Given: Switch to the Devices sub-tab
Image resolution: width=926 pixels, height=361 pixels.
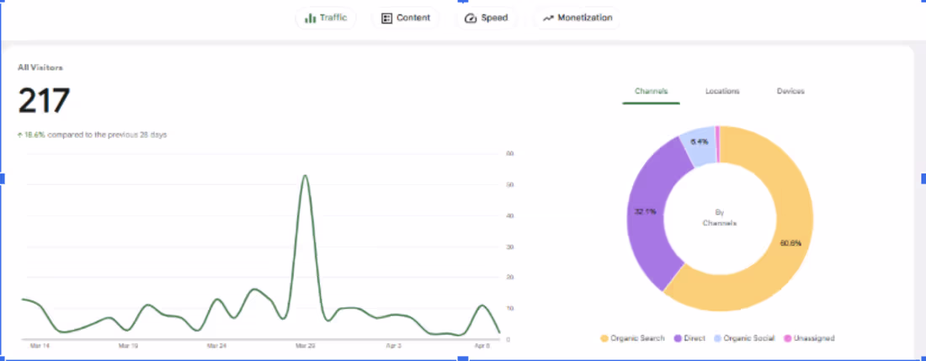Looking at the screenshot, I should coord(790,92).
